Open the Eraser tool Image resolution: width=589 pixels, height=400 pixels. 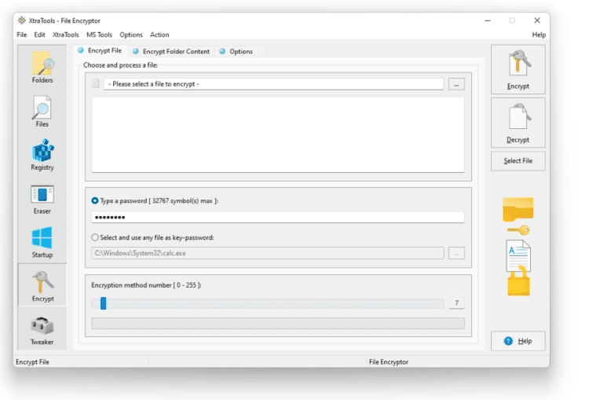tap(42, 200)
